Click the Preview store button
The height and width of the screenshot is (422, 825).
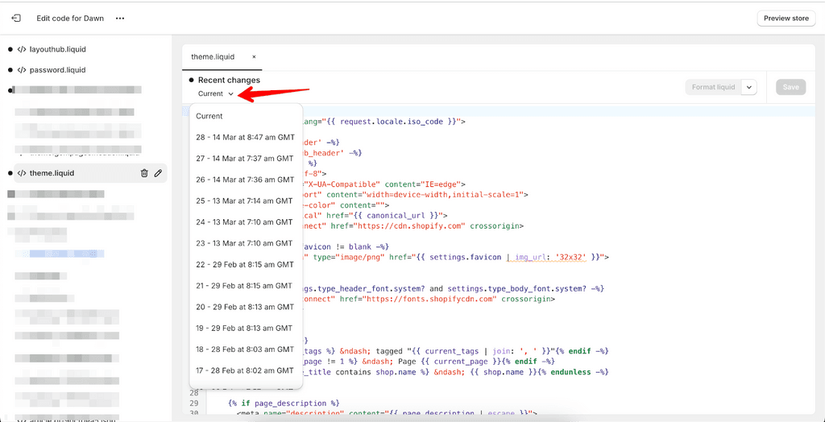tap(786, 19)
